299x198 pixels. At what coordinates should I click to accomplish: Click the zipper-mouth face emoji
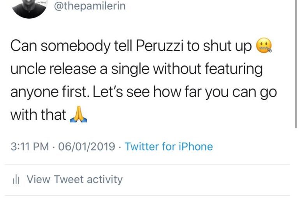[x=265, y=48]
